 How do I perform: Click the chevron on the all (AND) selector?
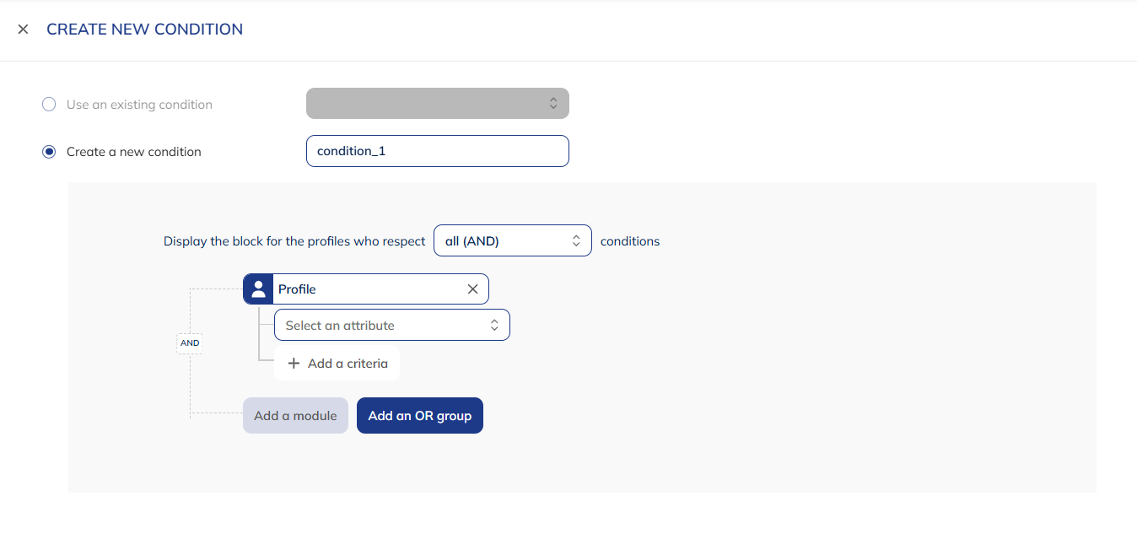574,240
